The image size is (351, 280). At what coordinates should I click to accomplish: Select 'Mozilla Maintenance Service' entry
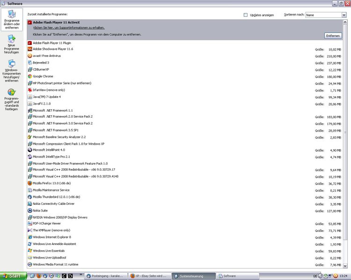185,190
